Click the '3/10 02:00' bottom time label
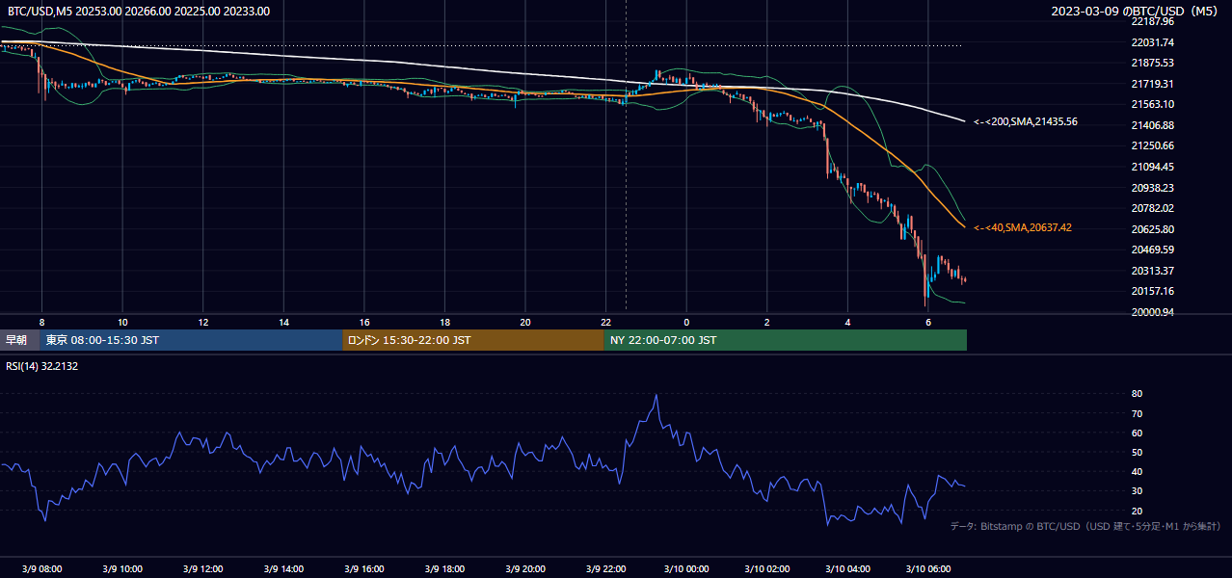1232x578 pixels. (767, 569)
